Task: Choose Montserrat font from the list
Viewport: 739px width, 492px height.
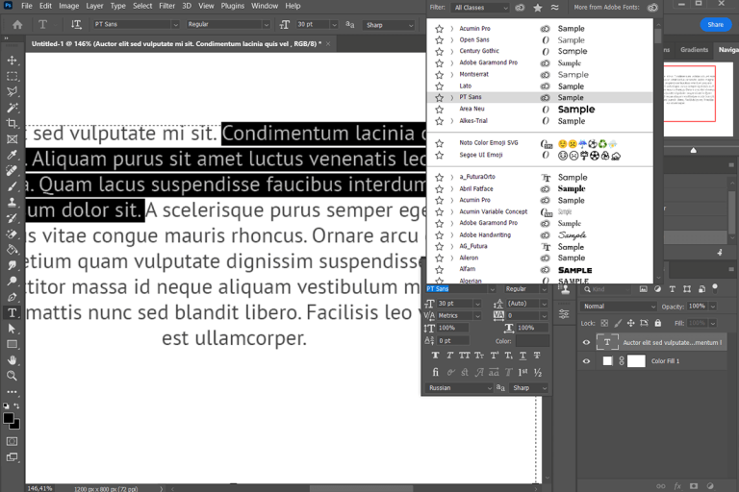Action: click(474, 74)
